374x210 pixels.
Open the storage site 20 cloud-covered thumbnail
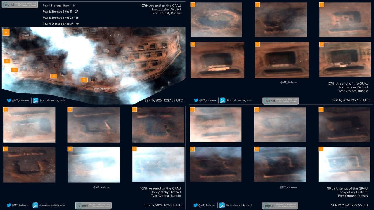pos(94,165)
